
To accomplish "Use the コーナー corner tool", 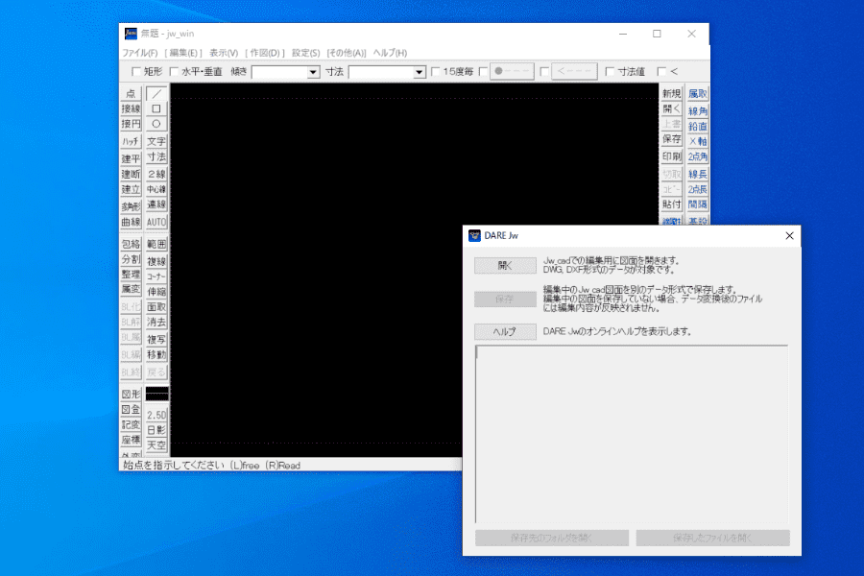I will (156, 276).
